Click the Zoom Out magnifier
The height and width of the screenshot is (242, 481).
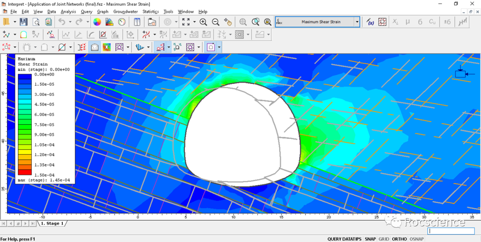click(x=216, y=22)
